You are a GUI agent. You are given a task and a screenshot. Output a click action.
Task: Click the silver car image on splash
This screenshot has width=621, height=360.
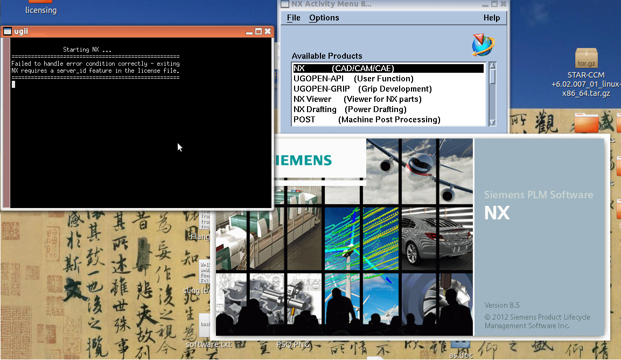[x=437, y=239]
